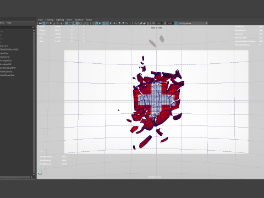This screenshot has height=198, width=264.
Task: Click Screen Space Ambient Occlusion icon
Action: 119,23
